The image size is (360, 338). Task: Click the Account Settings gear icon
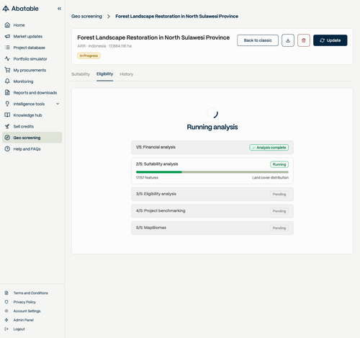[x=6, y=311]
